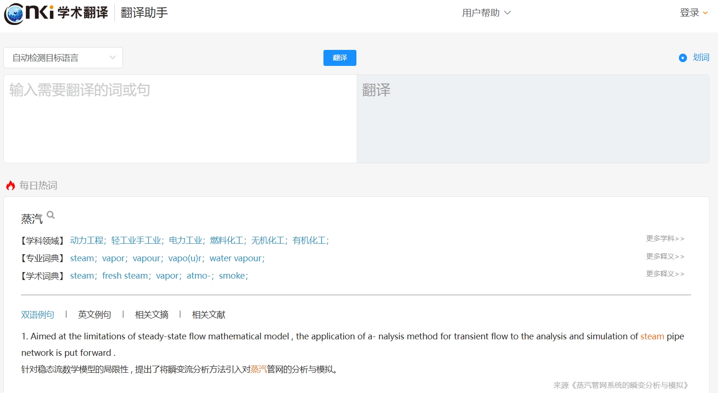Click the 蒸汽 hot word heading
This screenshot has height=393, width=718.
click(32, 219)
